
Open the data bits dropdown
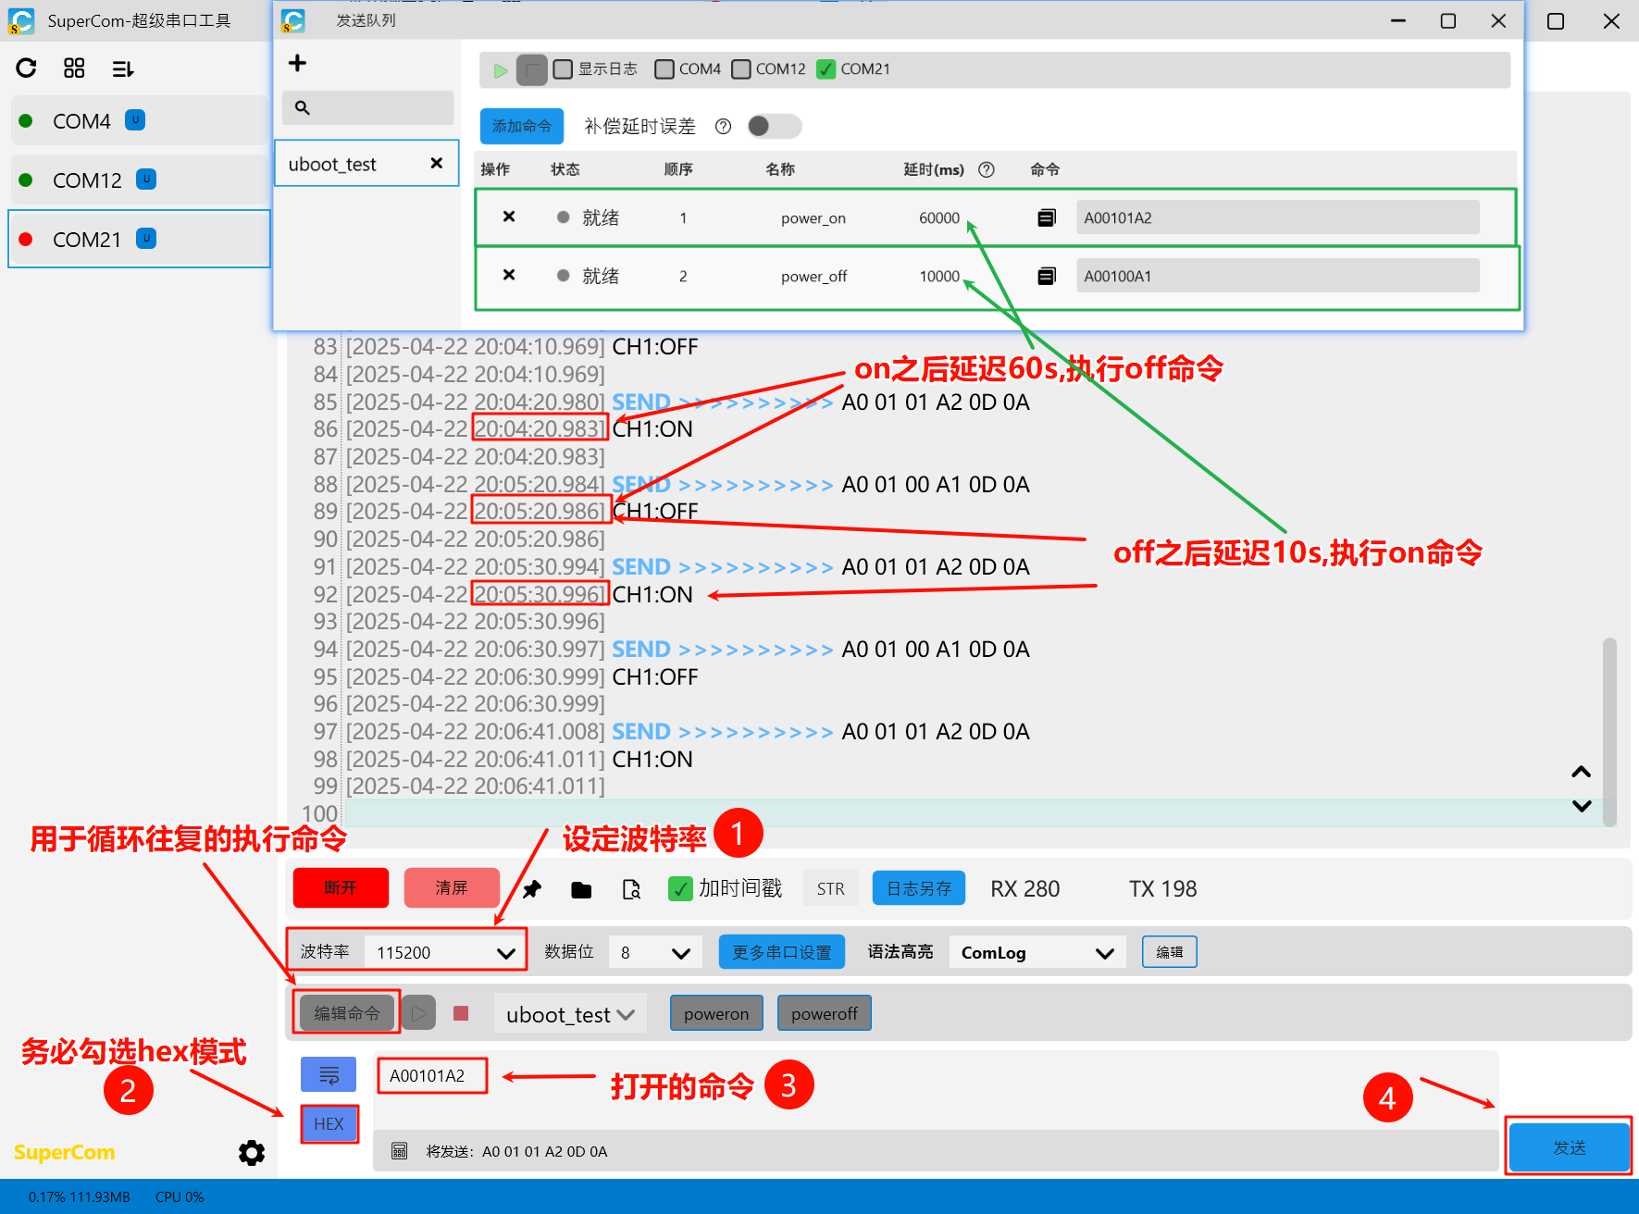click(x=654, y=952)
